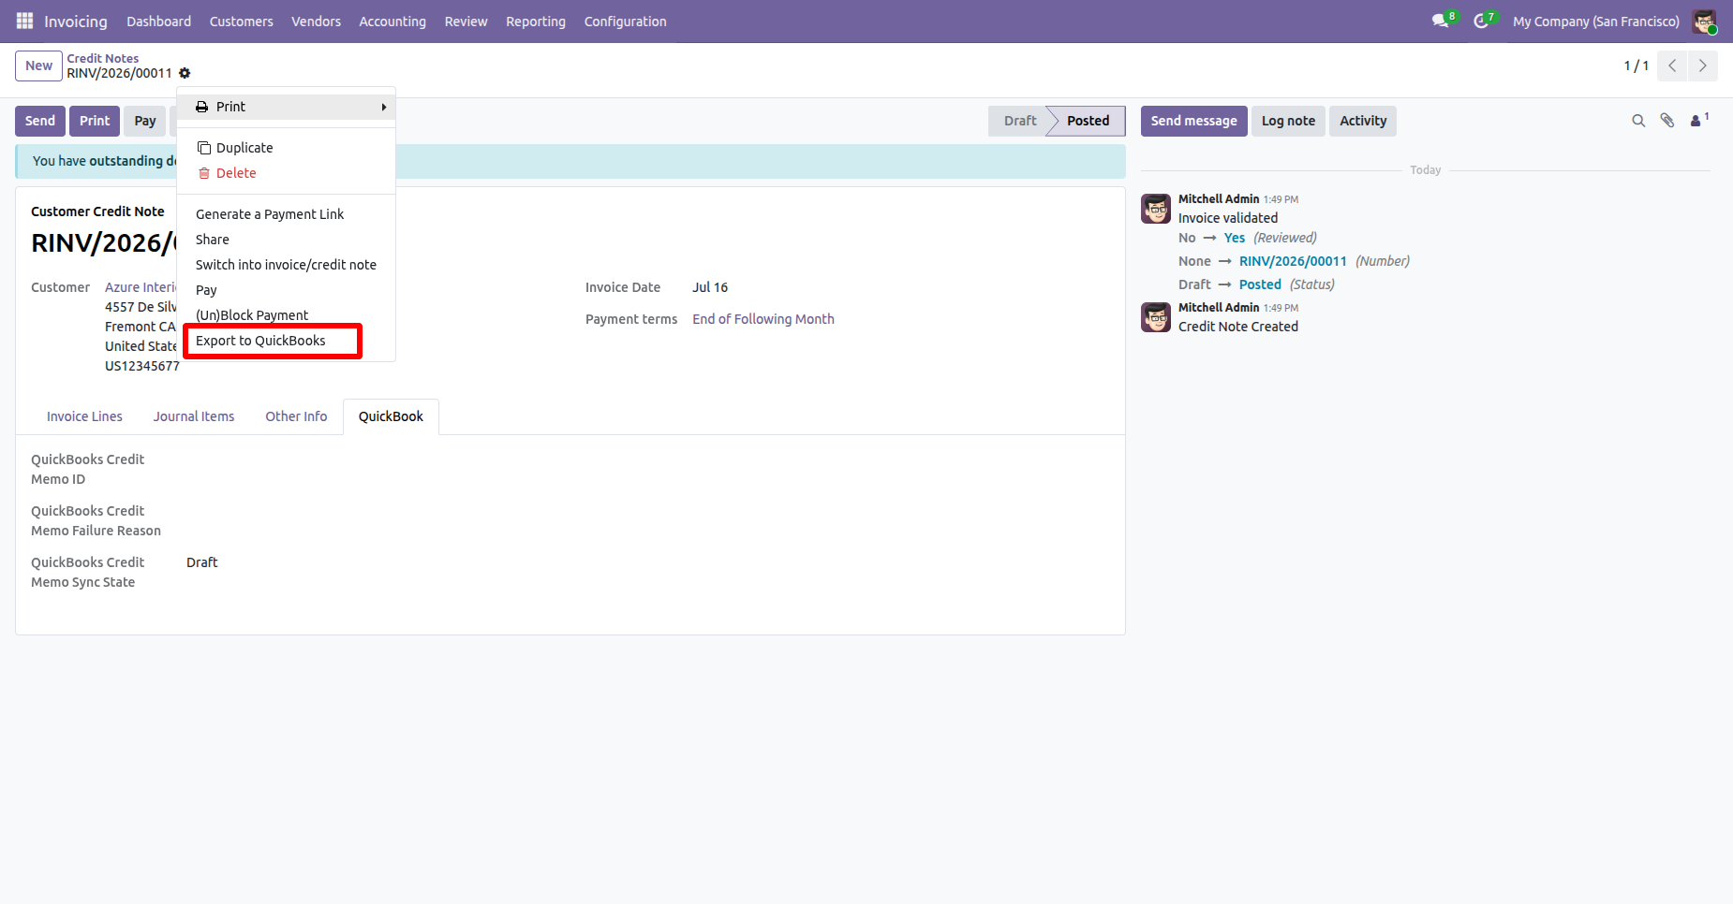The height and width of the screenshot is (904, 1733).
Task: Click the paperclip attachments icon
Action: (1667, 121)
